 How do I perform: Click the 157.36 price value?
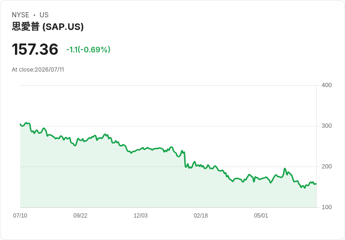(x=35, y=49)
